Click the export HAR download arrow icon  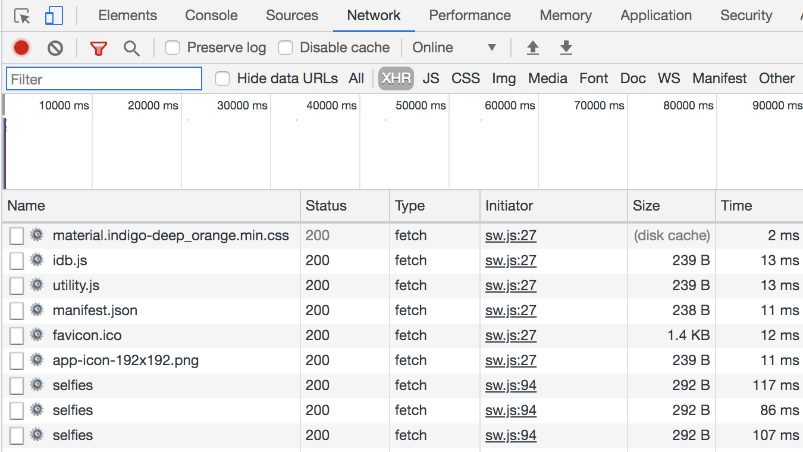[566, 48]
